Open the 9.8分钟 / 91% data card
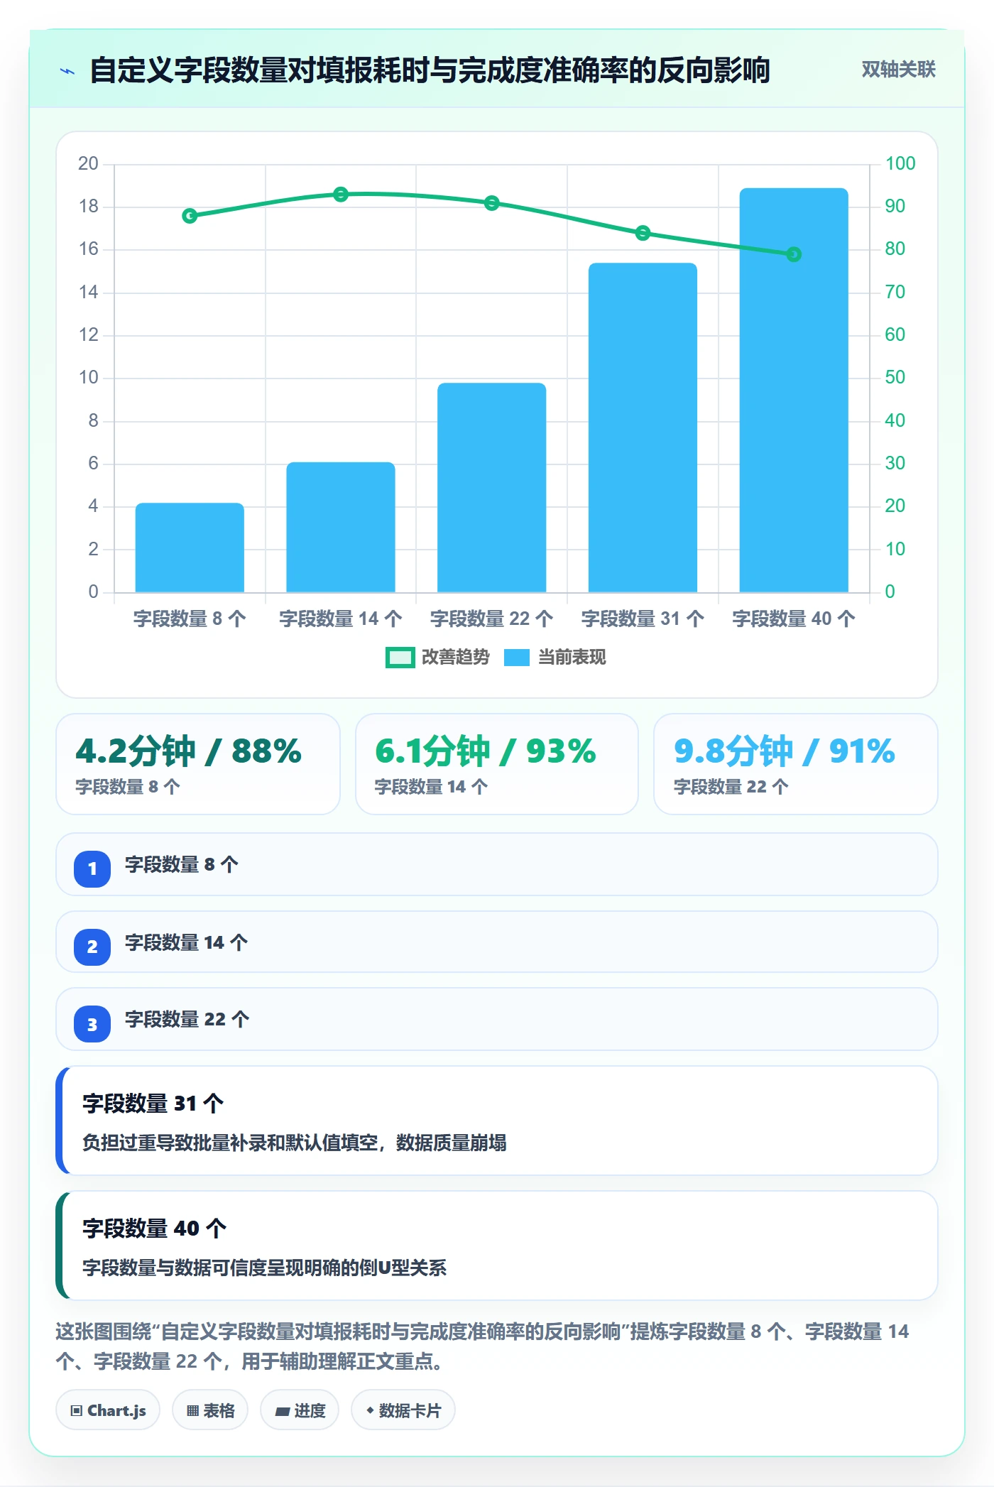The width and height of the screenshot is (994, 1487). (x=795, y=764)
